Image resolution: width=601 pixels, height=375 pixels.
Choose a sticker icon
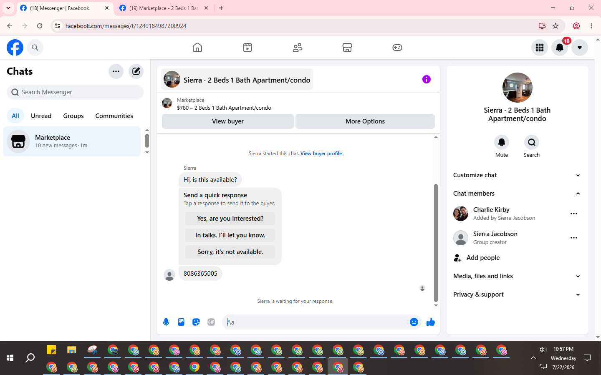(x=196, y=322)
